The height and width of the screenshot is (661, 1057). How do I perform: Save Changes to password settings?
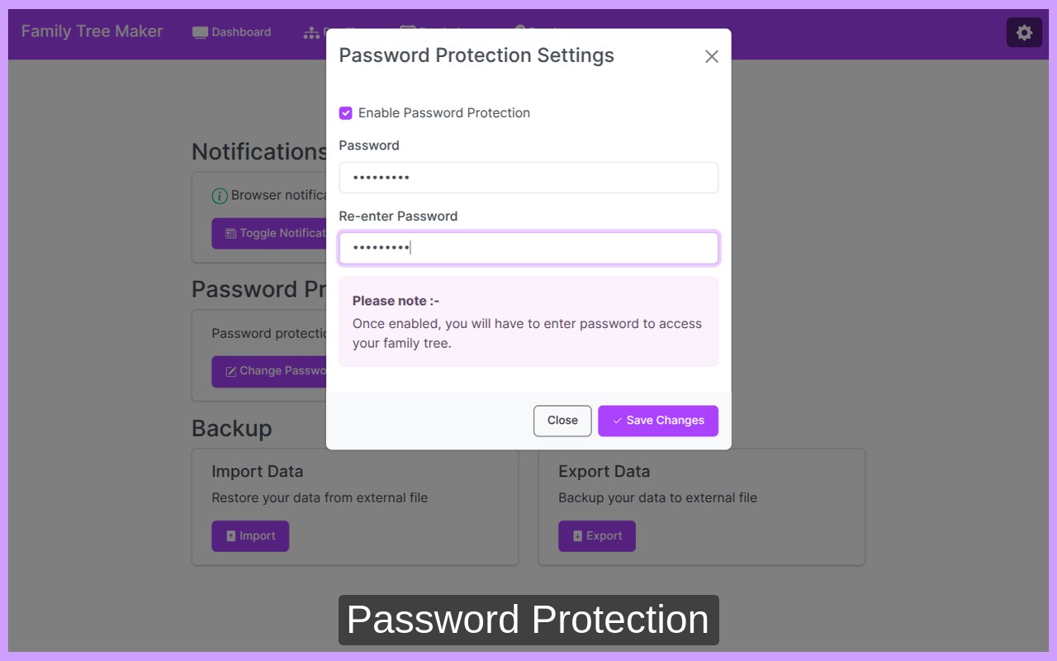point(658,421)
